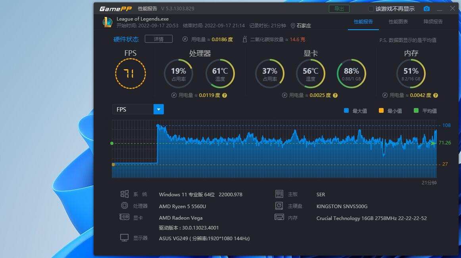
Task: Toggle the 最小值 legend series
Action: (381, 111)
